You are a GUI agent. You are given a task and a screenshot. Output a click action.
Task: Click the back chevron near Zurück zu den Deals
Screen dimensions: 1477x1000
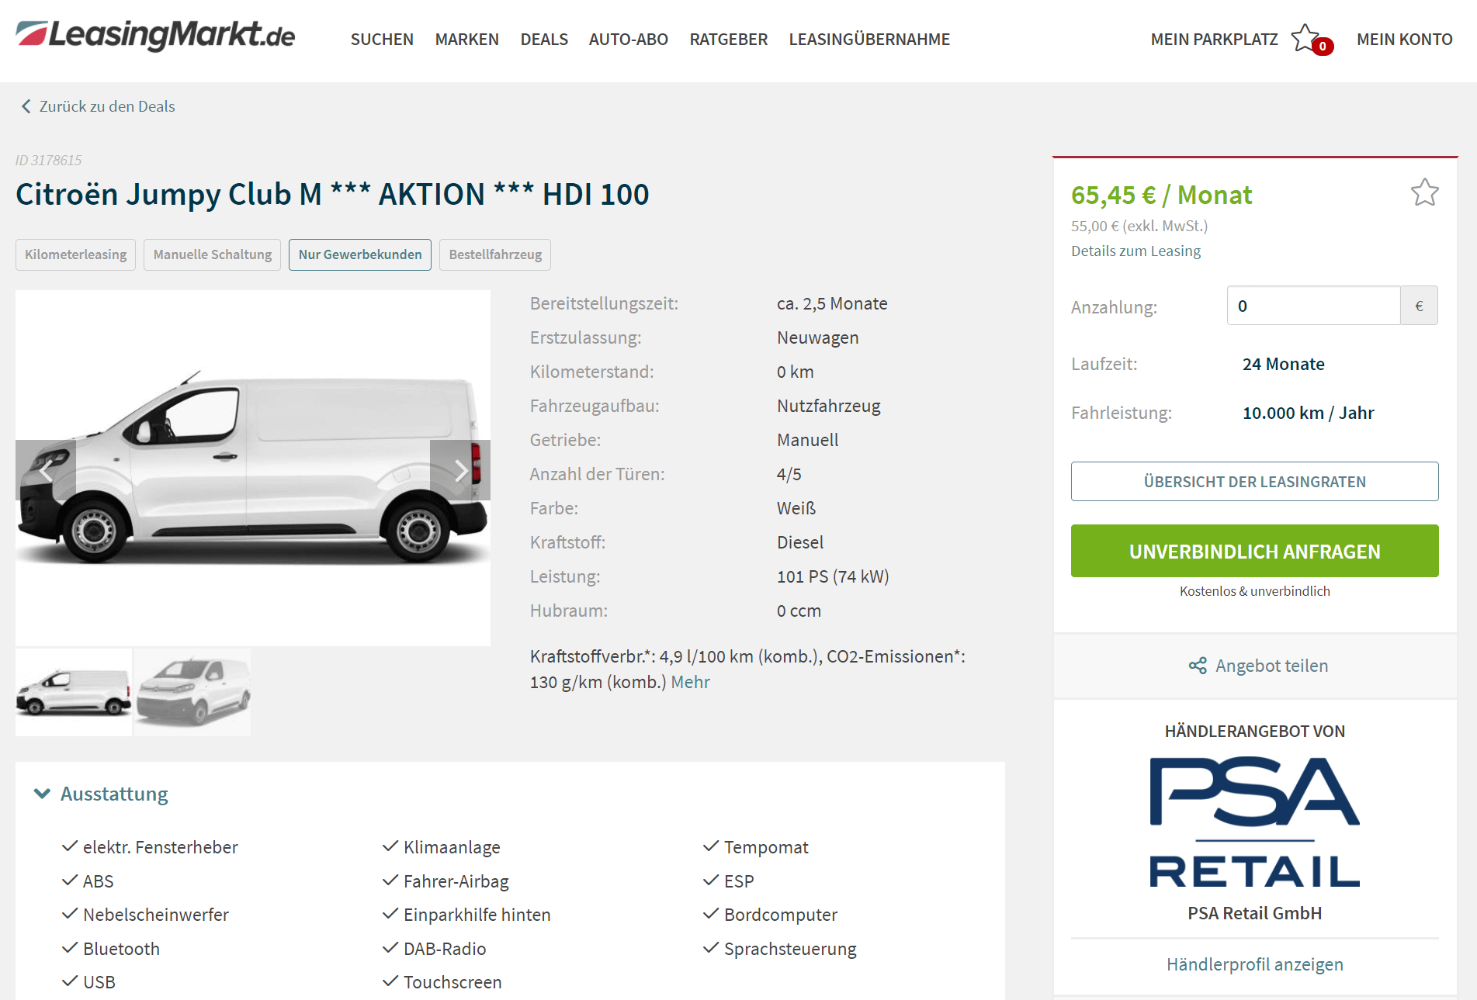(x=26, y=106)
